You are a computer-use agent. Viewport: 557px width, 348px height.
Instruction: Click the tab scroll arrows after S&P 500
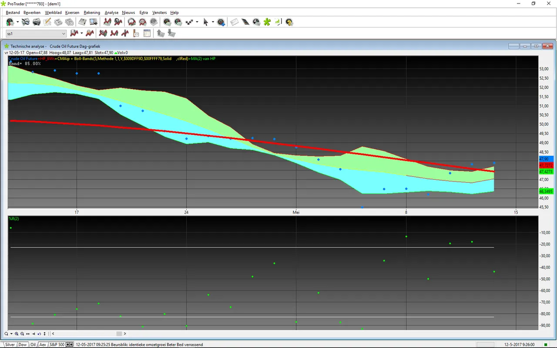[x=70, y=345]
